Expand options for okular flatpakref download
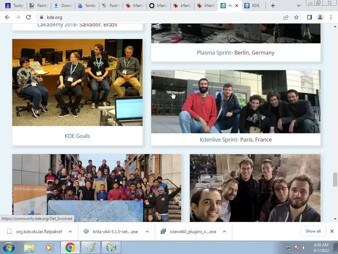This screenshot has width=338, height=254. [70, 232]
